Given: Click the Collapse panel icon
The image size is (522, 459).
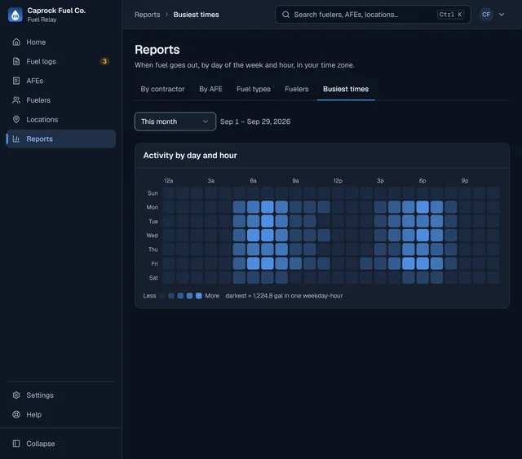Looking at the screenshot, I should [16, 444].
